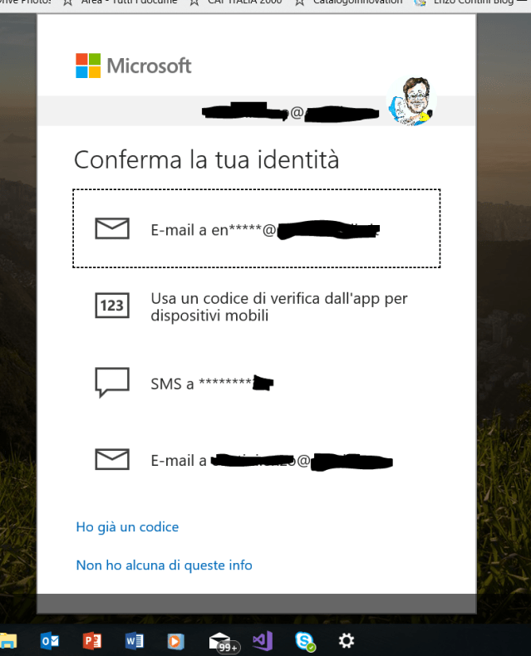The height and width of the screenshot is (656, 531).
Task: Select 'E-mail a en*****@' verification option
Action: [x=256, y=228]
